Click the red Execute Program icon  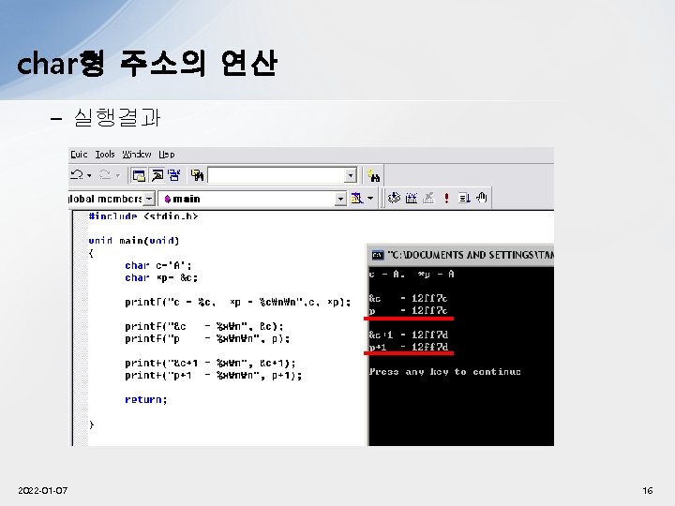pyautogui.click(x=446, y=198)
